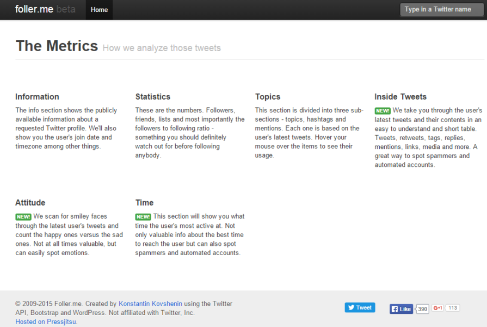
Task: Click 'The Metrics' page title
Action: 57,46
